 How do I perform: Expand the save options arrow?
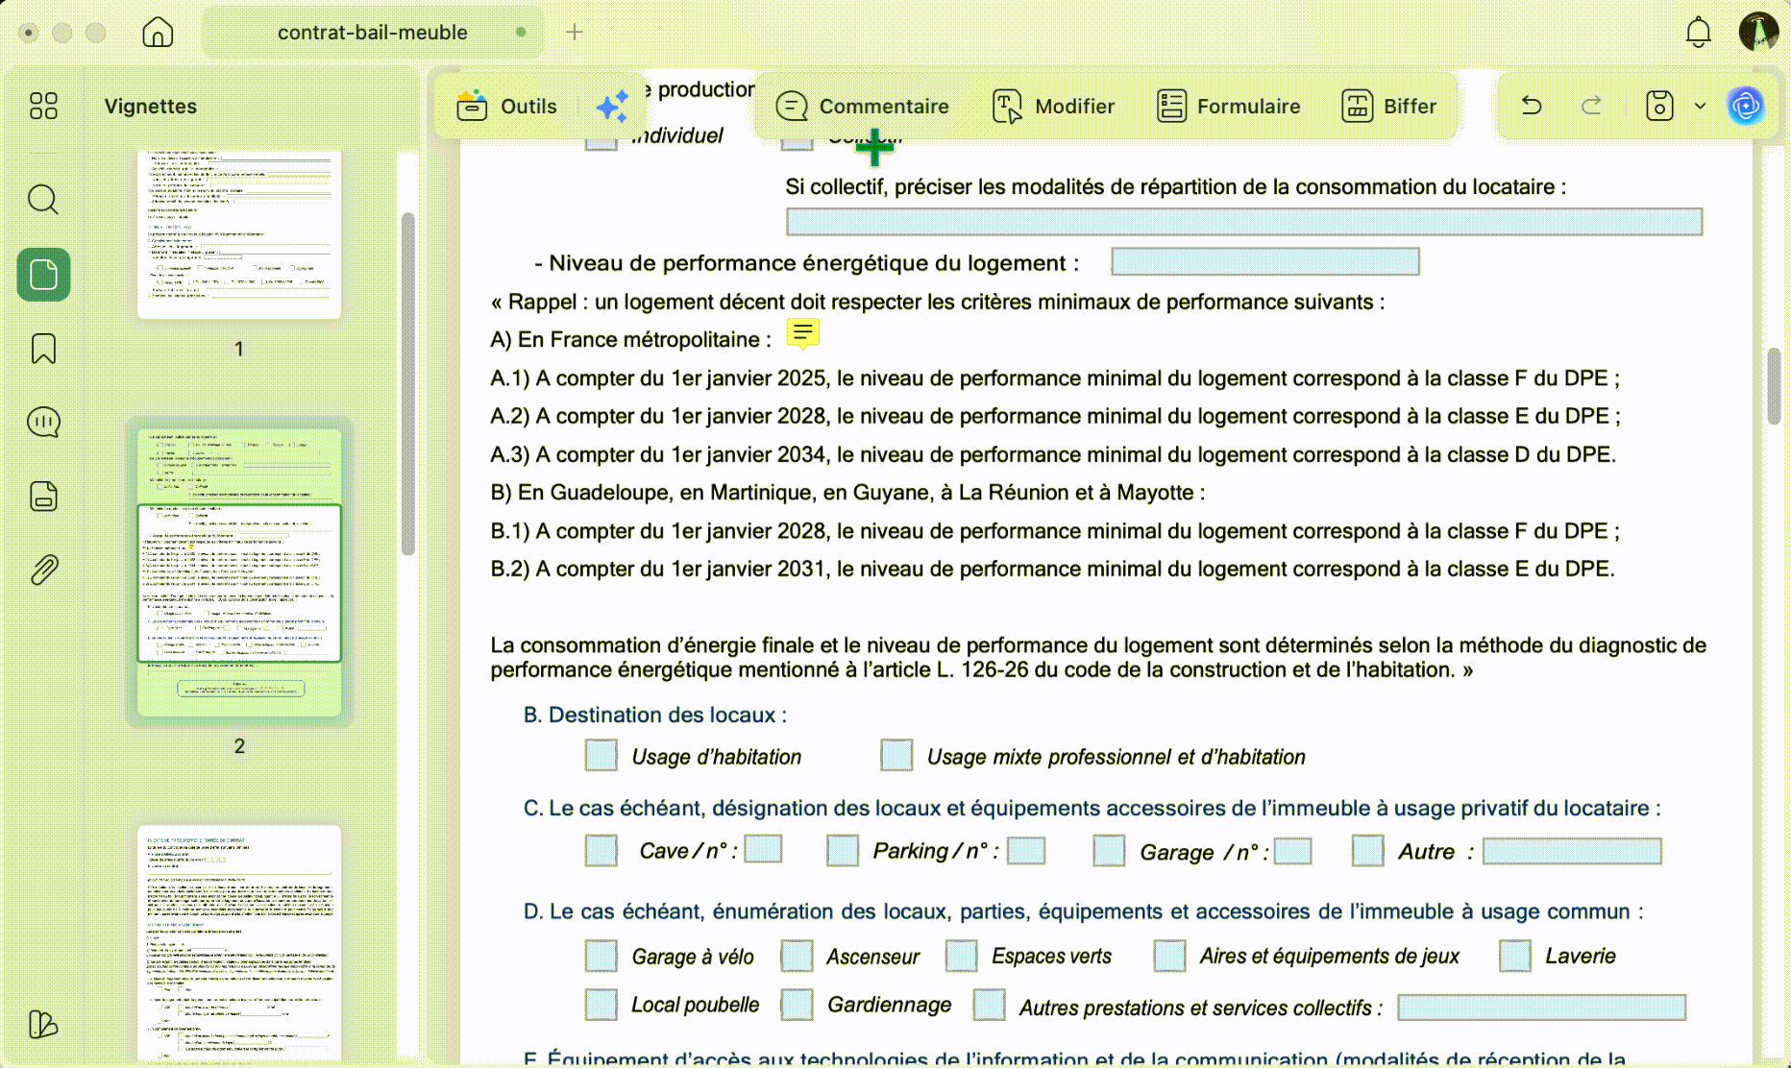pos(1700,106)
